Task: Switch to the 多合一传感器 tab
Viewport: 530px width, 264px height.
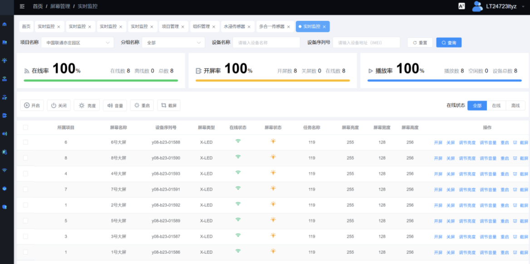Action: click(x=271, y=27)
